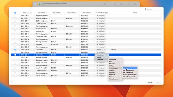Check the Health Insurance row checkbox
173x97 pixels.
(15, 76)
